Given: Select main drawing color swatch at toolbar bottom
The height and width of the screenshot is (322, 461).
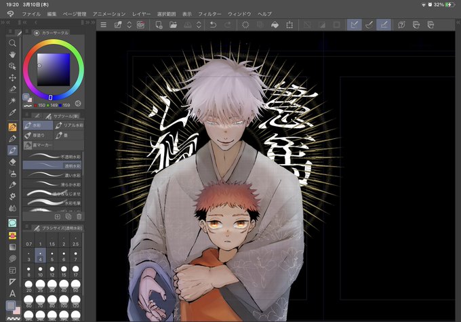Looking at the screenshot, I should pos(11,306).
